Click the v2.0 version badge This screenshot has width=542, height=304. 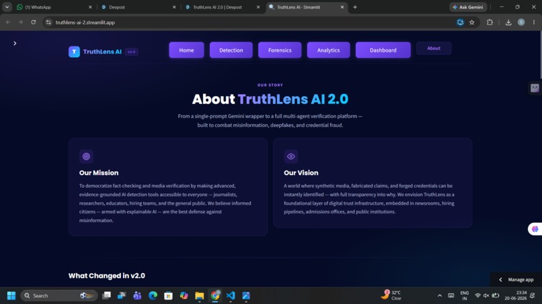coord(131,52)
